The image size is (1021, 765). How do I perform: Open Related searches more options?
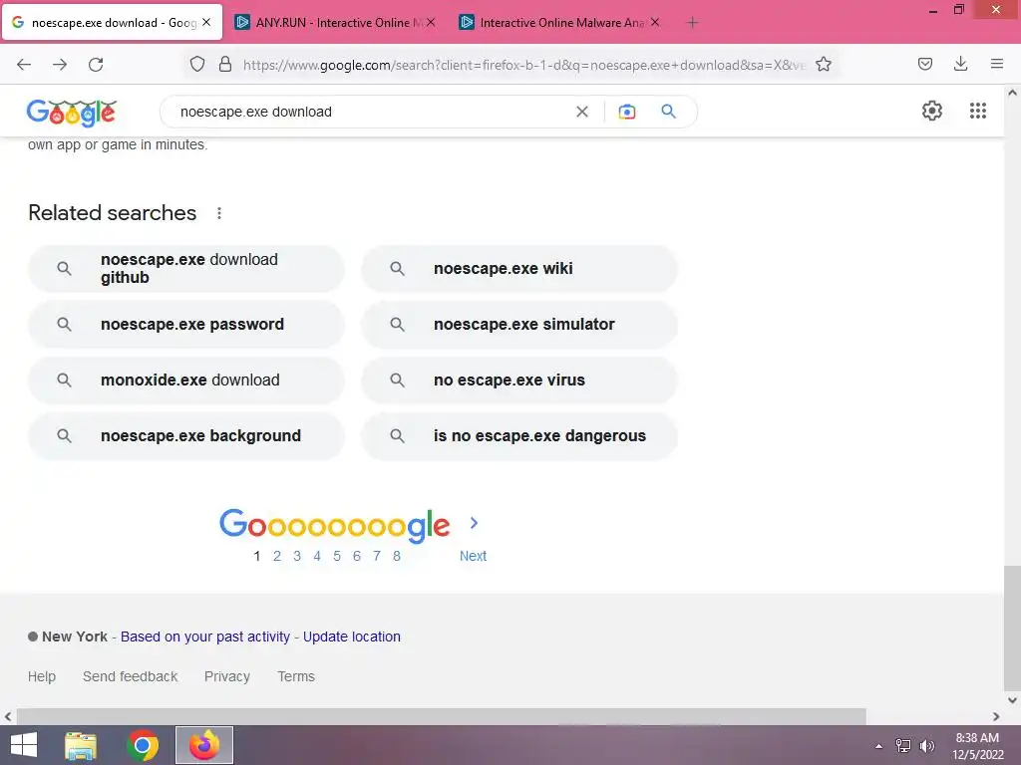pos(219,213)
